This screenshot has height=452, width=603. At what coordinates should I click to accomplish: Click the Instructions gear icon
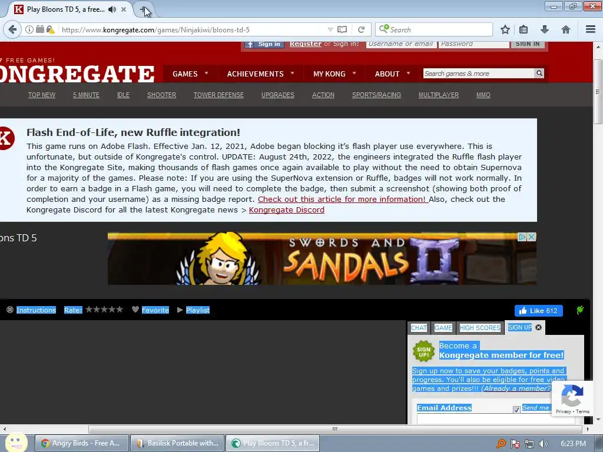10,310
